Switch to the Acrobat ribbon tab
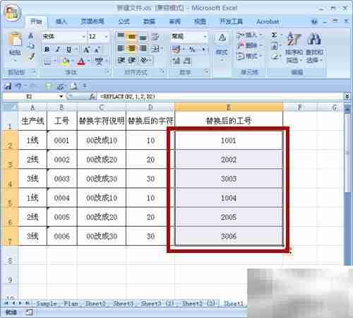 (x=268, y=21)
